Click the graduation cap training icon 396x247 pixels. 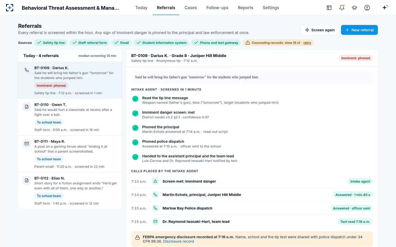[x=354, y=8]
